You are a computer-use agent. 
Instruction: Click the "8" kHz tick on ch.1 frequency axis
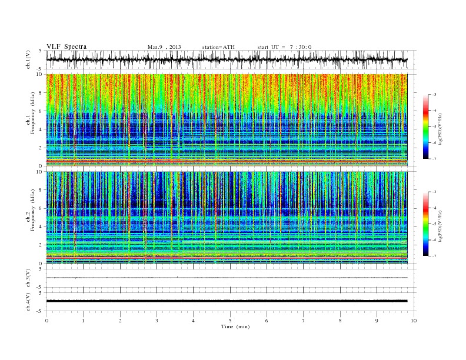(x=41, y=93)
